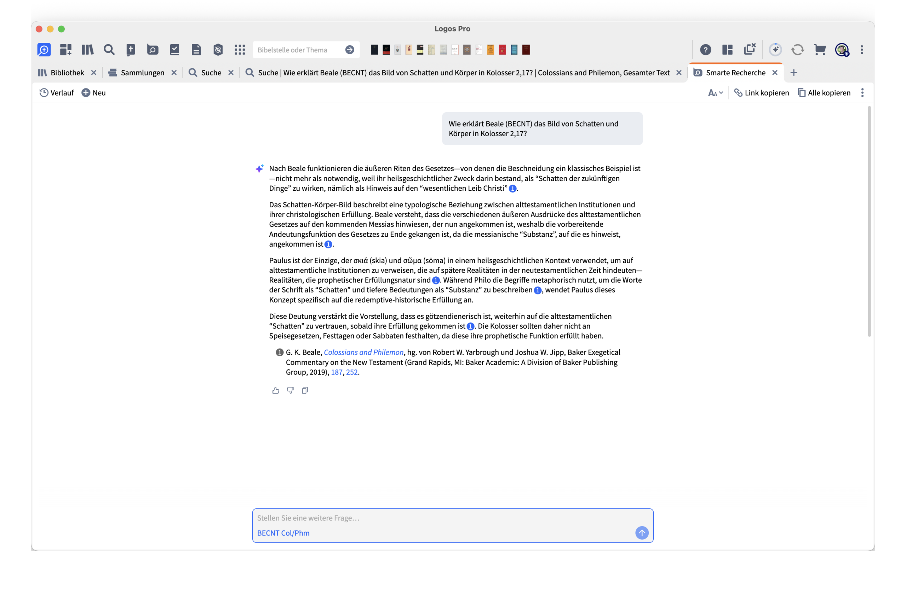
Task: Switch to the Sammlungen tab
Action: coord(142,73)
